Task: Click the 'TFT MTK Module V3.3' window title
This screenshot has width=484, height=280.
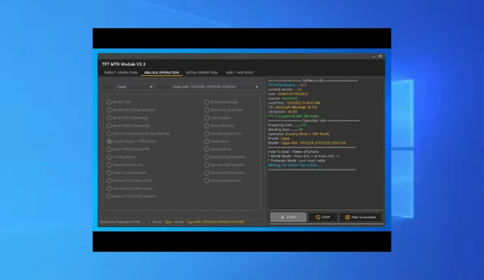Action: (x=123, y=64)
